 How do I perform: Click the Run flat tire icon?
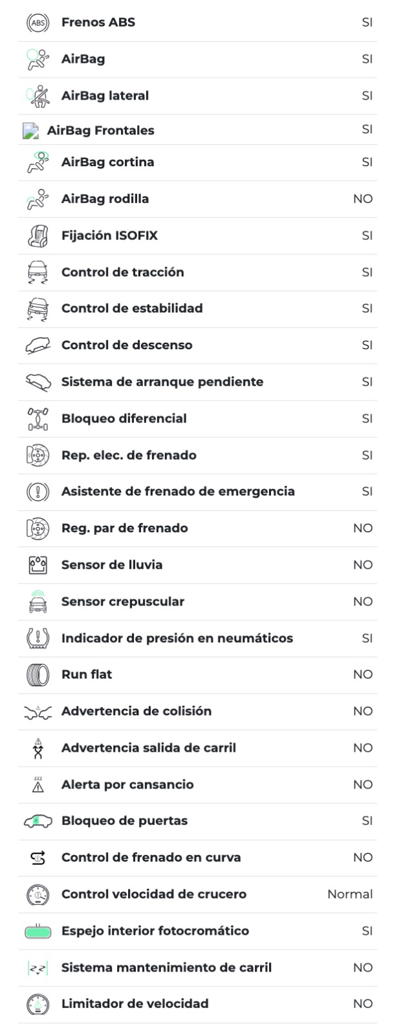[x=38, y=675]
